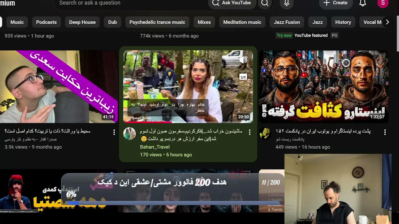Open more options for the 449 views video

(x=385, y=132)
